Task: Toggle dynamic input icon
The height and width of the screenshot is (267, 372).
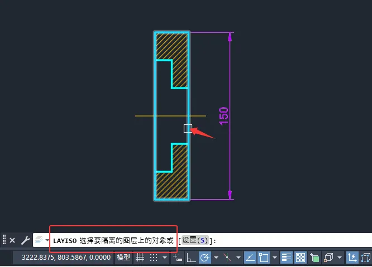Action: pyautogui.click(x=178, y=258)
